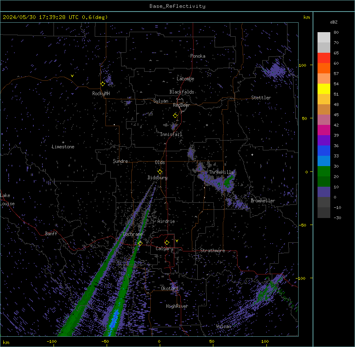
Task: Select the yellow diamond marker south of RedDeer
Action: [175, 116]
